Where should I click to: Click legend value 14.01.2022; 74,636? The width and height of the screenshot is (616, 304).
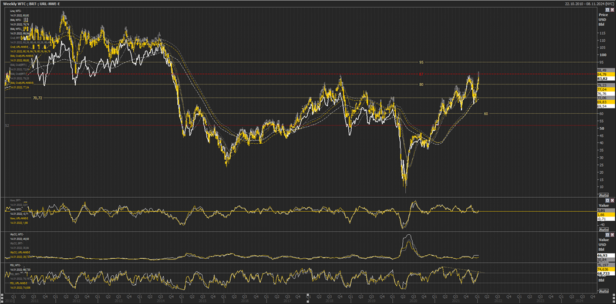click(x=20, y=288)
